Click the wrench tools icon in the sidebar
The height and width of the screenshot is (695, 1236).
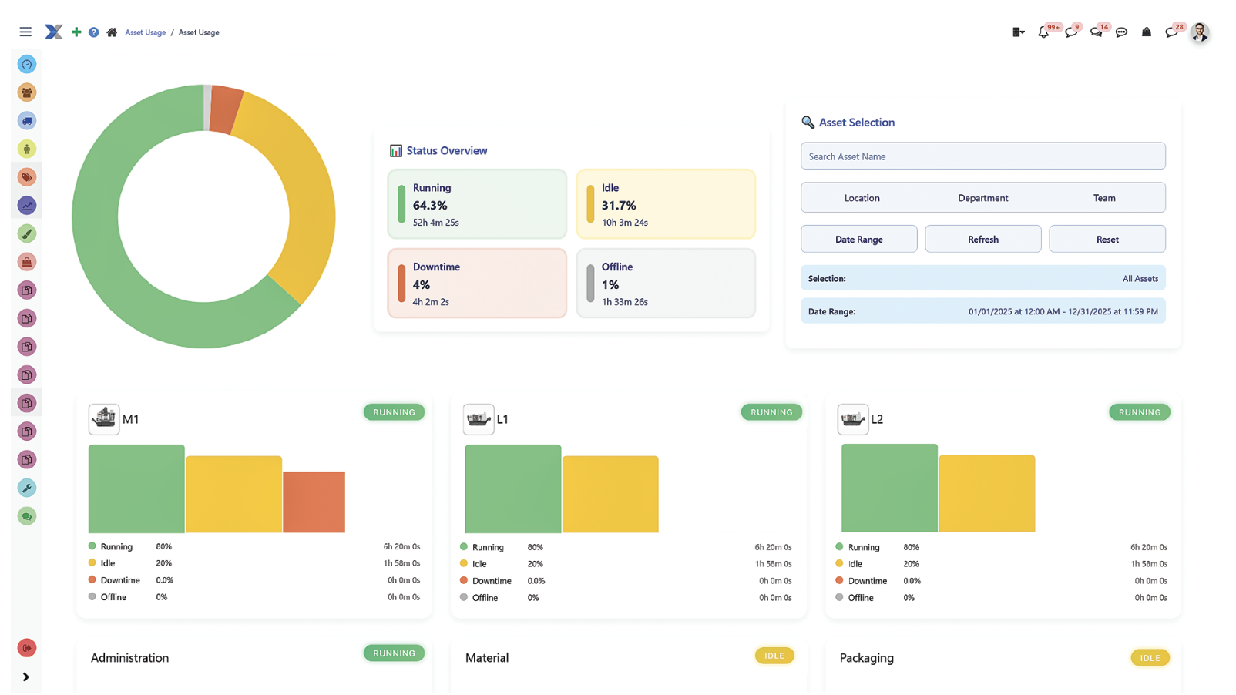click(x=26, y=487)
